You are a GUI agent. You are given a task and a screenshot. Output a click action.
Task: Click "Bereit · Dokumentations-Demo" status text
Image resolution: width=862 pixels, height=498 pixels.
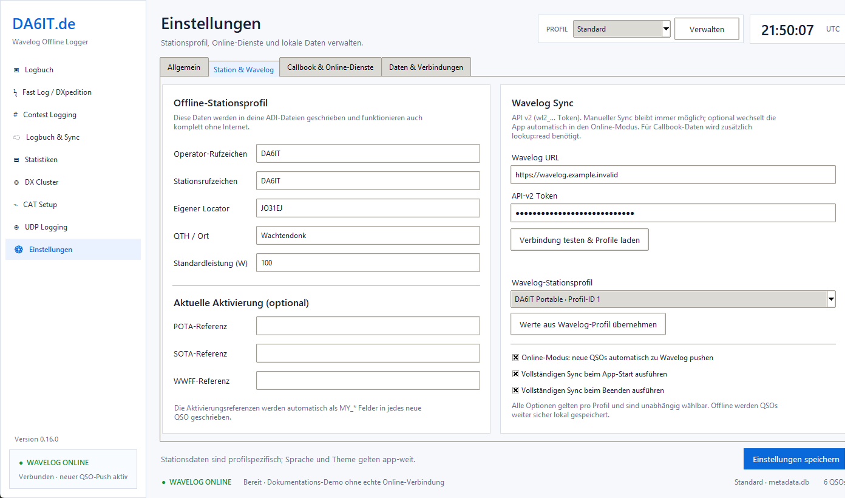click(344, 482)
